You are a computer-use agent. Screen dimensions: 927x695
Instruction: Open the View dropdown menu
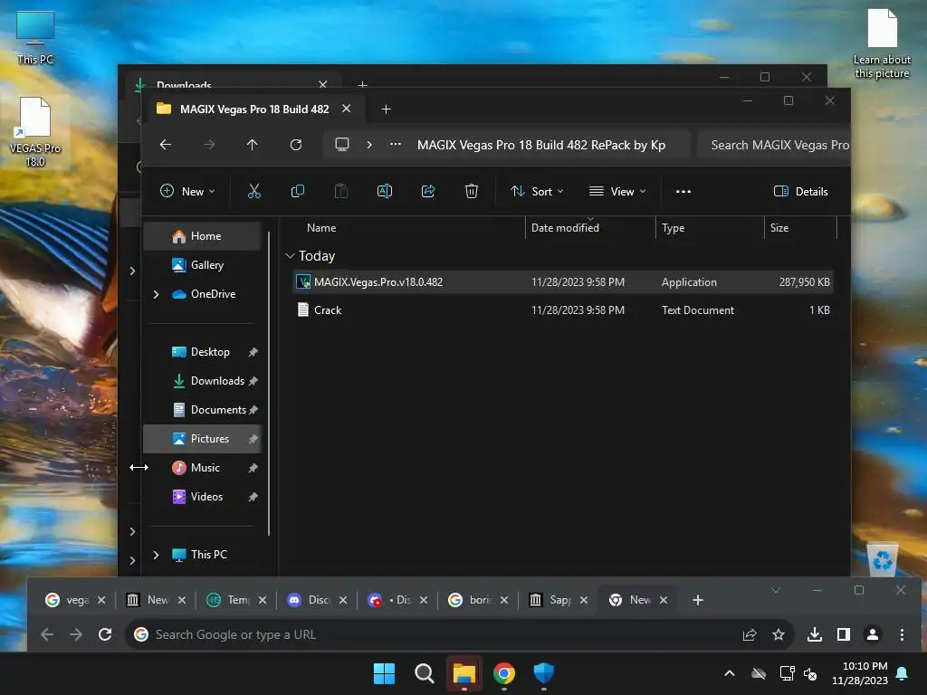click(617, 192)
